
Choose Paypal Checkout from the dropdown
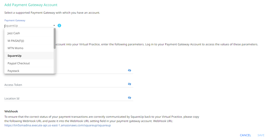coord(29,63)
